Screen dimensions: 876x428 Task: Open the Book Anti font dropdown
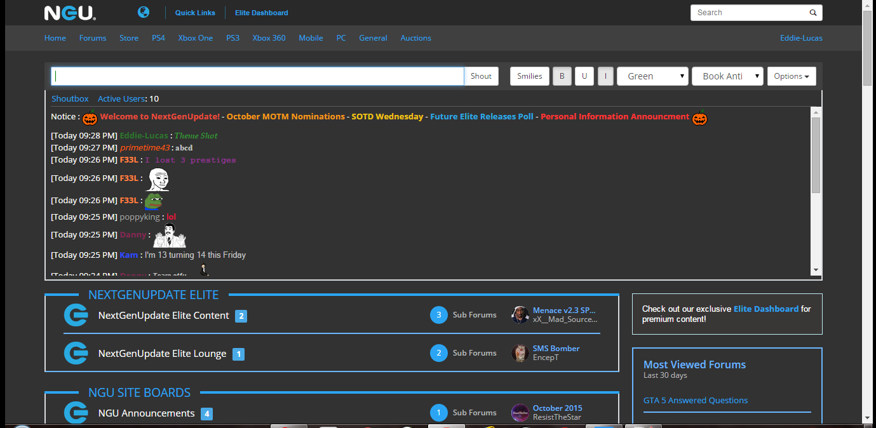pos(727,76)
